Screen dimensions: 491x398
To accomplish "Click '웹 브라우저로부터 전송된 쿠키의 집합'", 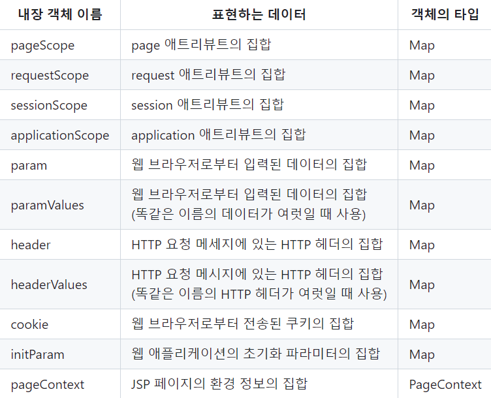I will coord(242,324).
